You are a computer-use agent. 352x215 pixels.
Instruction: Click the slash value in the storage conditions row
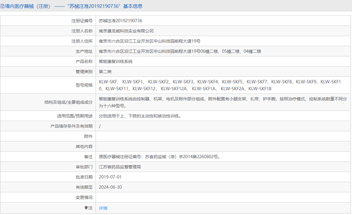coord(100,126)
